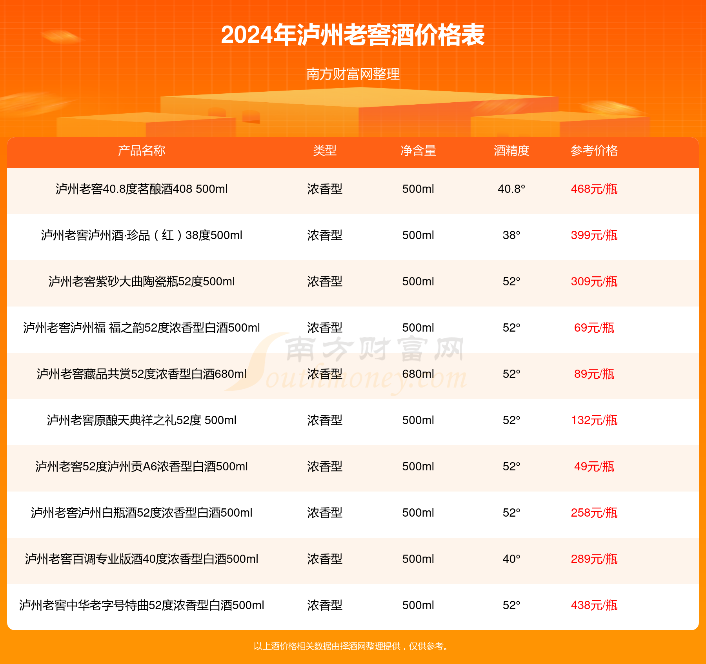Click the price 399元/瓶
Image resolution: width=706 pixels, height=664 pixels.
tap(594, 235)
